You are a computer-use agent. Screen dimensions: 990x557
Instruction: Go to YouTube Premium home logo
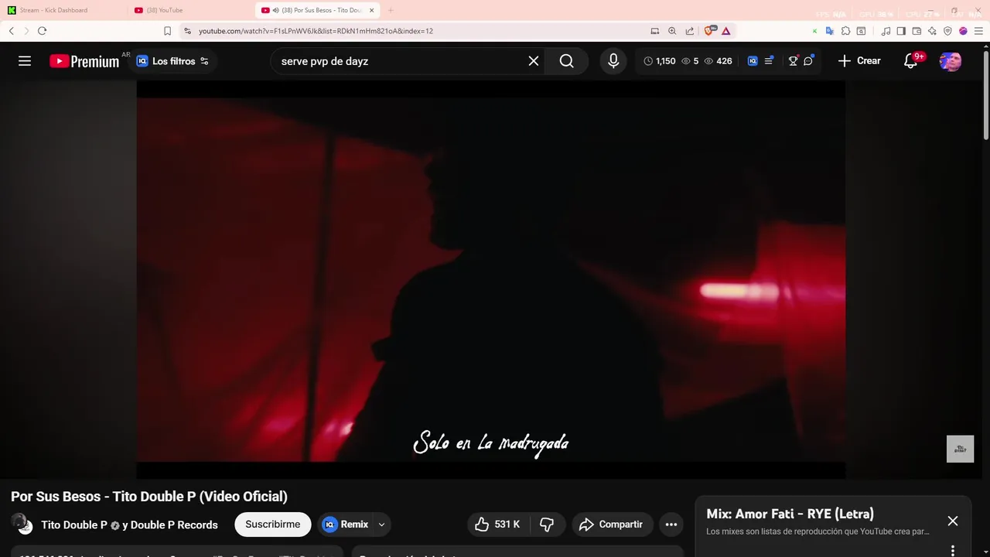click(x=84, y=61)
